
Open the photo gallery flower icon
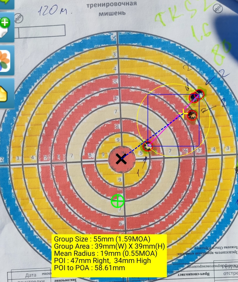(x=5, y=61)
